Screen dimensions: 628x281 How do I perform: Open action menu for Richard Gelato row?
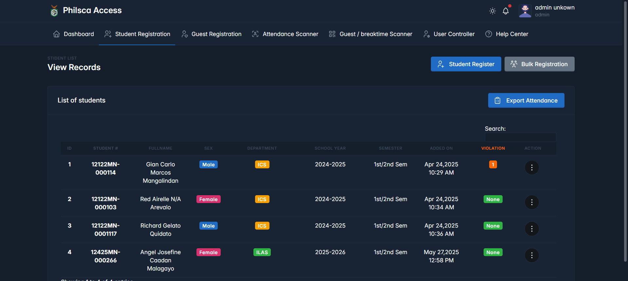click(x=532, y=229)
